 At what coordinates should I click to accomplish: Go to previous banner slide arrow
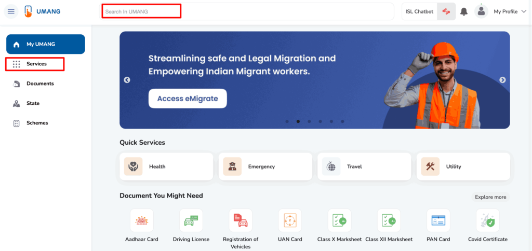click(127, 80)
